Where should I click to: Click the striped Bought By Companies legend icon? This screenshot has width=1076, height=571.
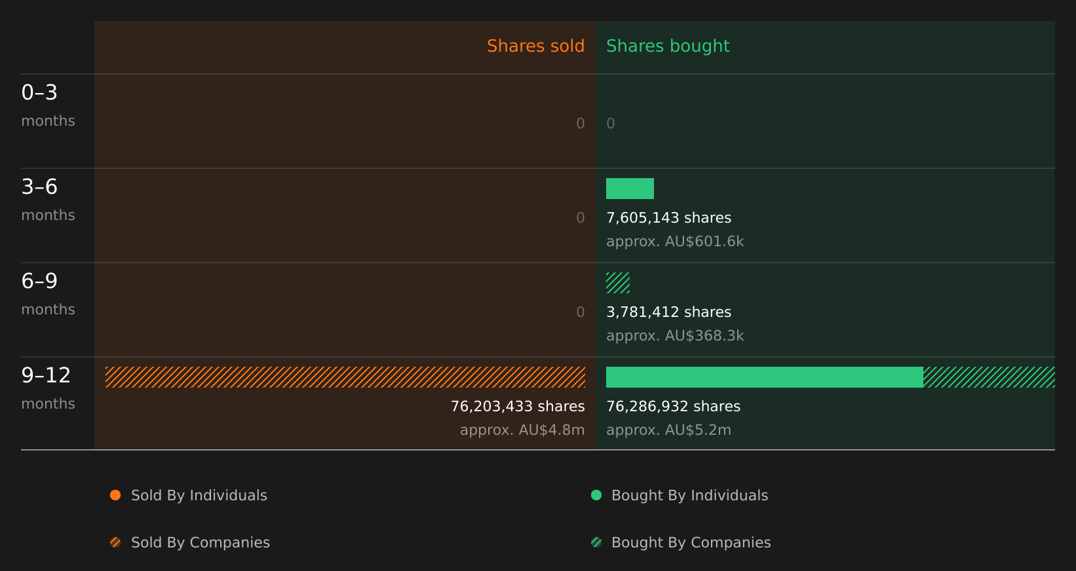click(596, 542)
